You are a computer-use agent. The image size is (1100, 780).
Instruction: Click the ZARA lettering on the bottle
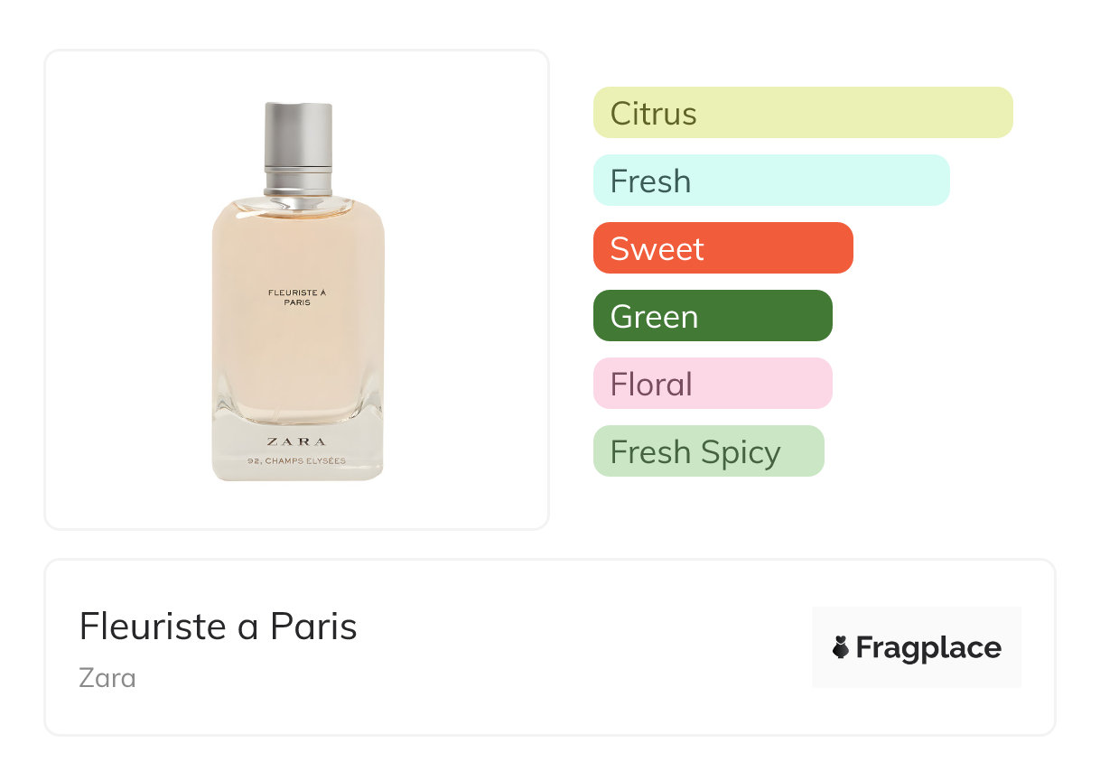tap(296, 441)
